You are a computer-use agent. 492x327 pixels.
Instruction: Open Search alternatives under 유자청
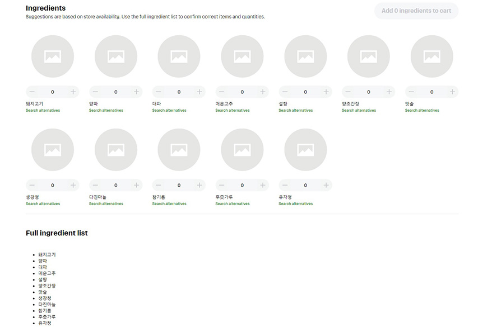coord(295,204)
